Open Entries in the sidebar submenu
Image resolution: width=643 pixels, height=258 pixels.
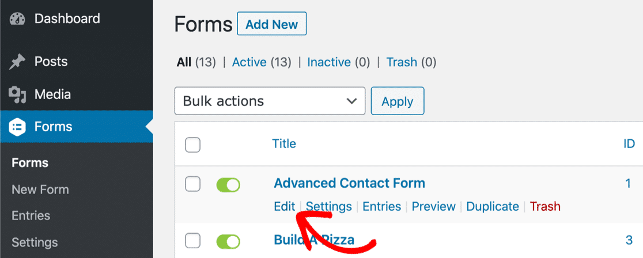[31, 216]
